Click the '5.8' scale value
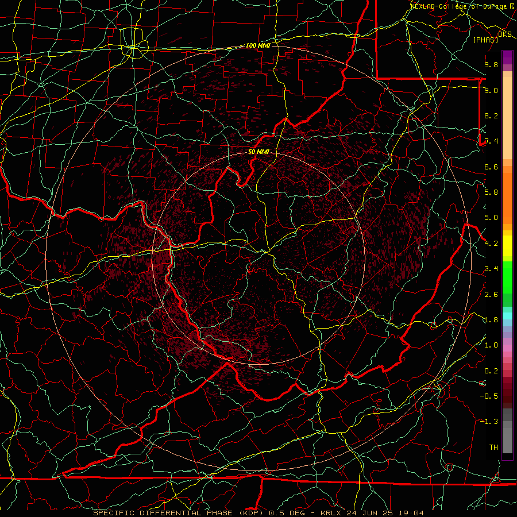The image size is (517, 517). [x=491, y=192]
